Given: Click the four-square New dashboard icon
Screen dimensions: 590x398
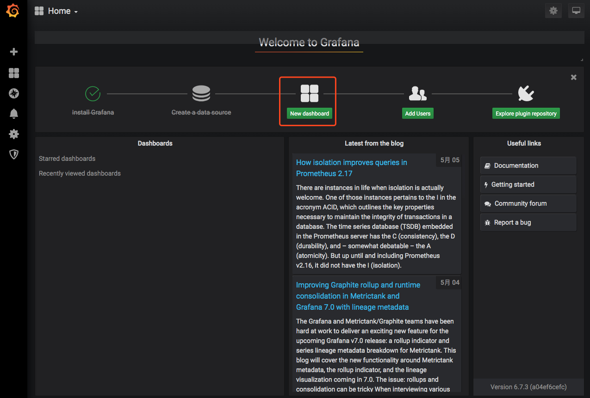Looking at the screenshot, I should tap(310, 93).
